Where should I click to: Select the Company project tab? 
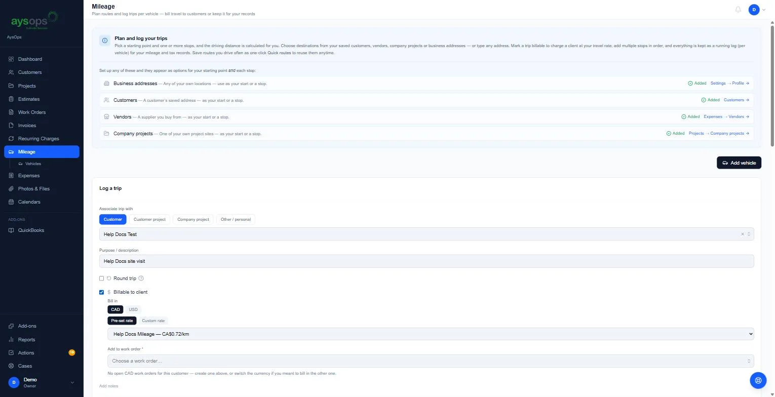pyautogui.click(x=193, y=219)
